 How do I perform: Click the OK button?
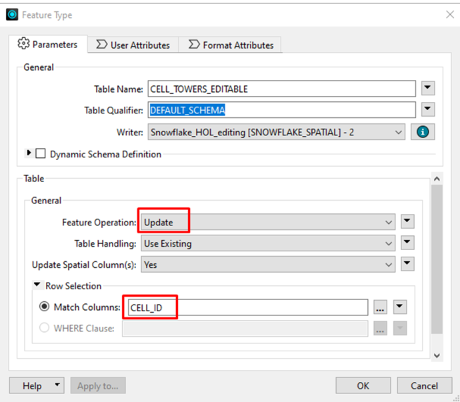click(363, 385)
